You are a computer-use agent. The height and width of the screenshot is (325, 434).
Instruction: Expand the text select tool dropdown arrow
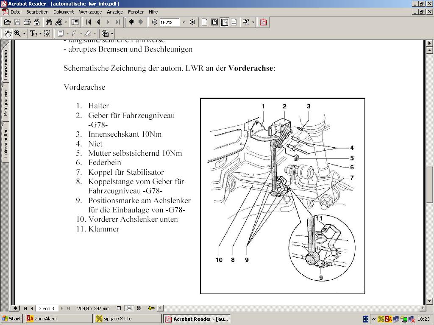pos(40,33)
